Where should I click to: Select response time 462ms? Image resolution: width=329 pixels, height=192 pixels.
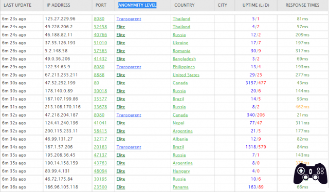(302, 107)
